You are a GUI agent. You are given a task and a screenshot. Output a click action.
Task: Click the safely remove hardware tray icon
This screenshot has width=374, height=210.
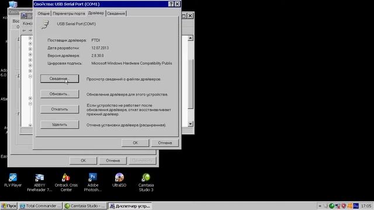325,206
